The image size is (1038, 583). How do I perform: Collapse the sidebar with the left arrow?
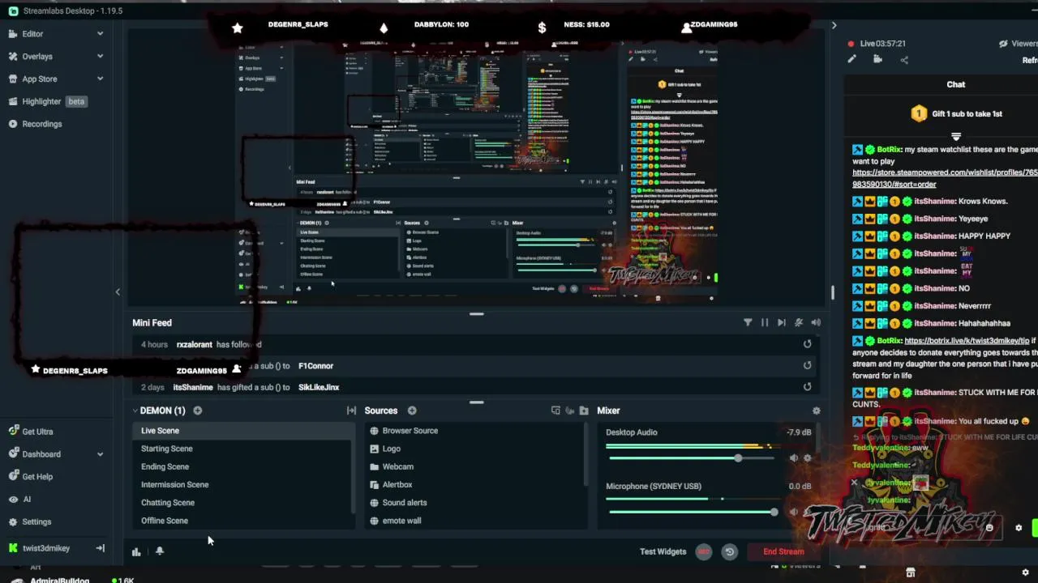[118, 292]
